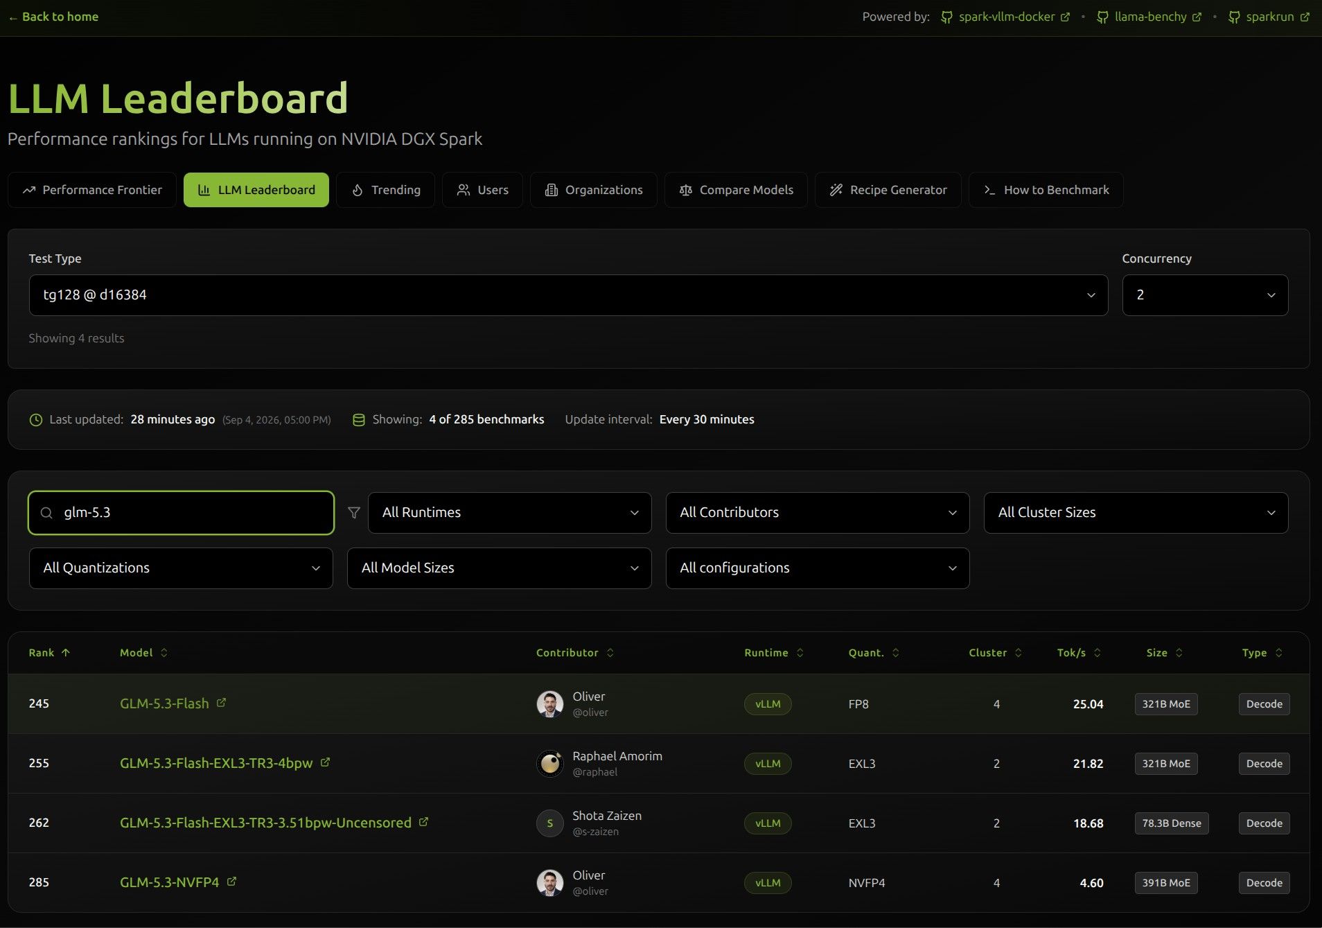Go Back to home
Screen dimensions: 1322x928
(53, 17)
